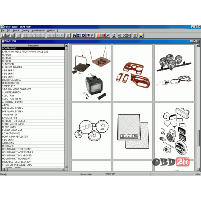
Task: Select the BULB SET BUMPER row
Action: click(x=33, y=67)
